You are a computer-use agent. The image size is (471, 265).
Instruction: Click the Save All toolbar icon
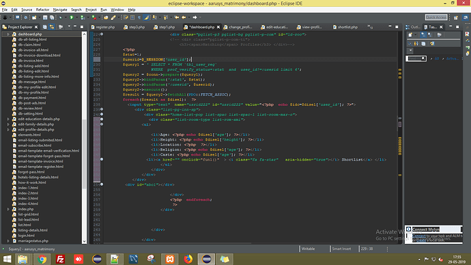52,18
